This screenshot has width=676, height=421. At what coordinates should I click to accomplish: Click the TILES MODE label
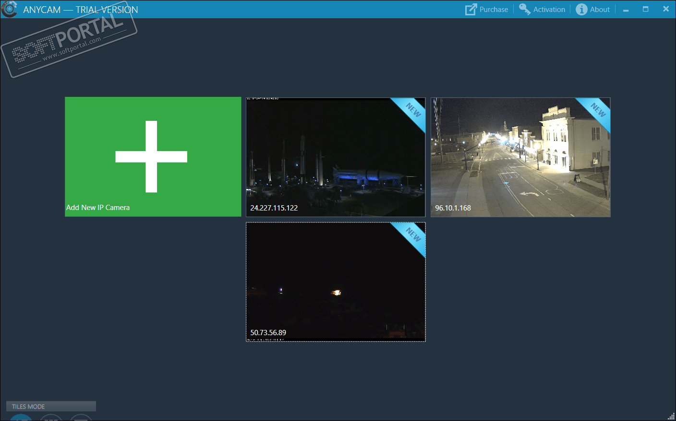click(28, 407)
